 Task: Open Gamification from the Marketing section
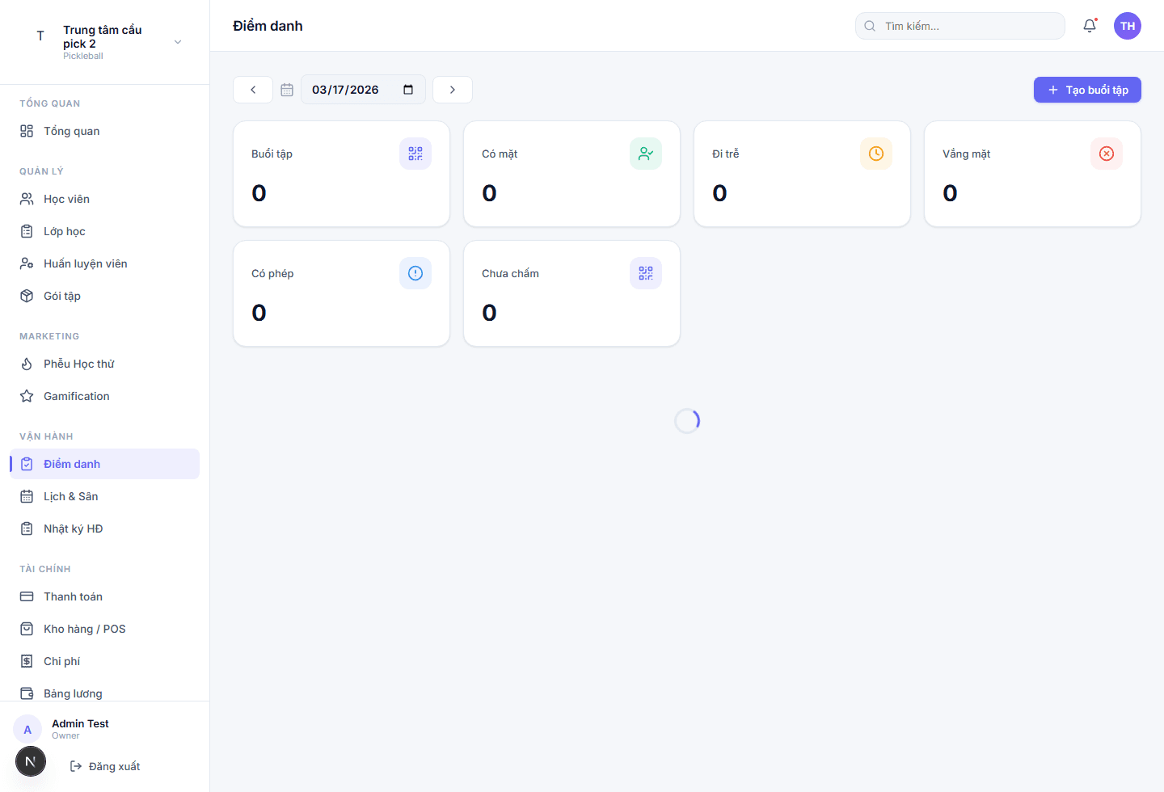tap(76, 396)
